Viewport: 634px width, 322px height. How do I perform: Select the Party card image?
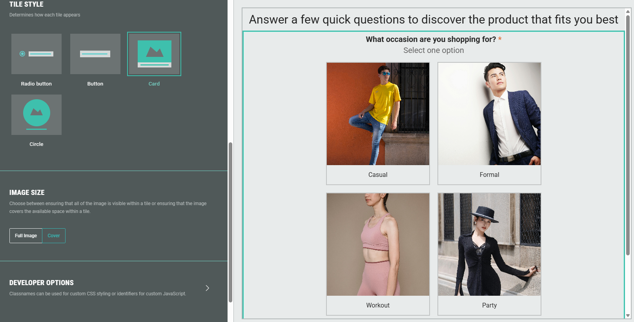pos(489,244)
